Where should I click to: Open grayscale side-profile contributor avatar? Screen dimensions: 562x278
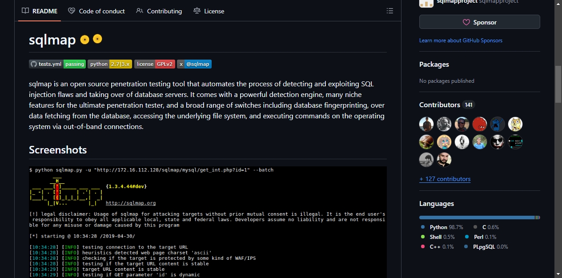click(x=426, y=160)
